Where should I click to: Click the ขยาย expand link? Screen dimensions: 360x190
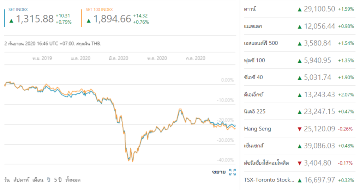click(x=218, y=172)
